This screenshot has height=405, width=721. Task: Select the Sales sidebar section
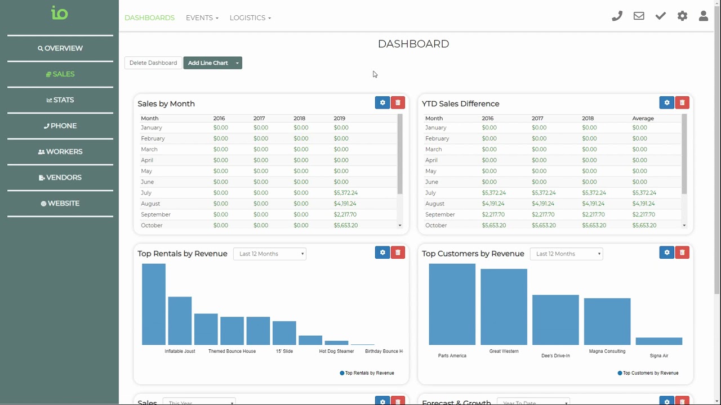click(x=60, y=74)
